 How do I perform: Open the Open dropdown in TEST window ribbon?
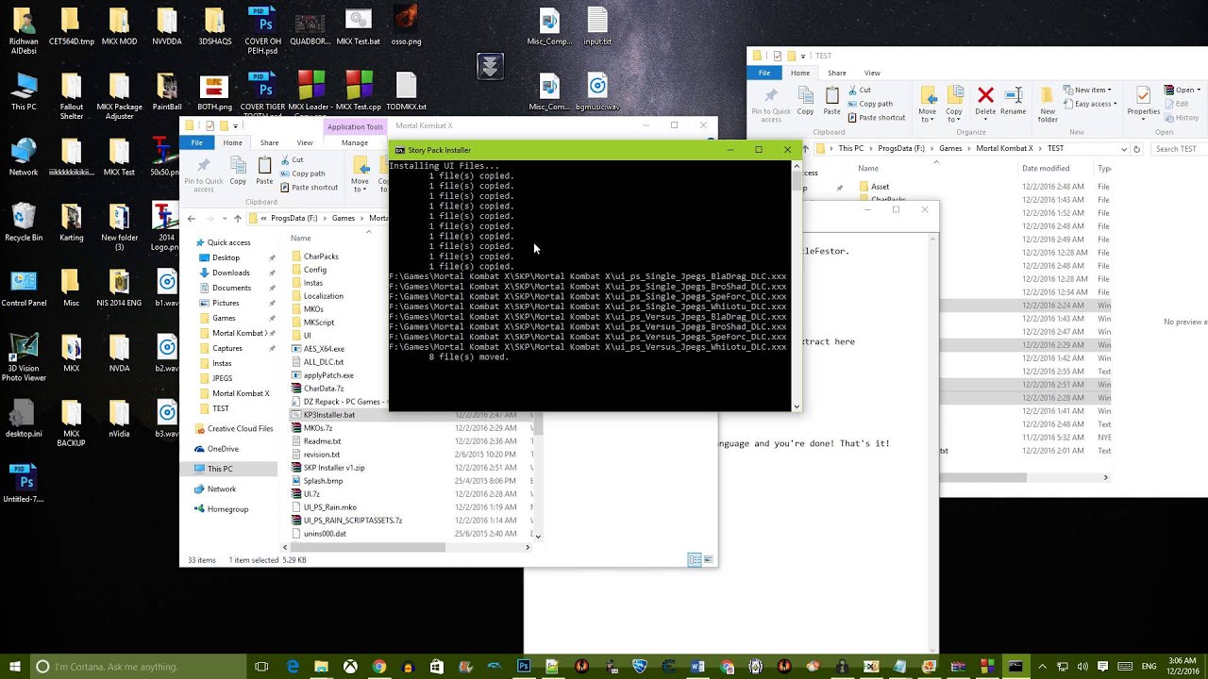tap(1182, 90)
